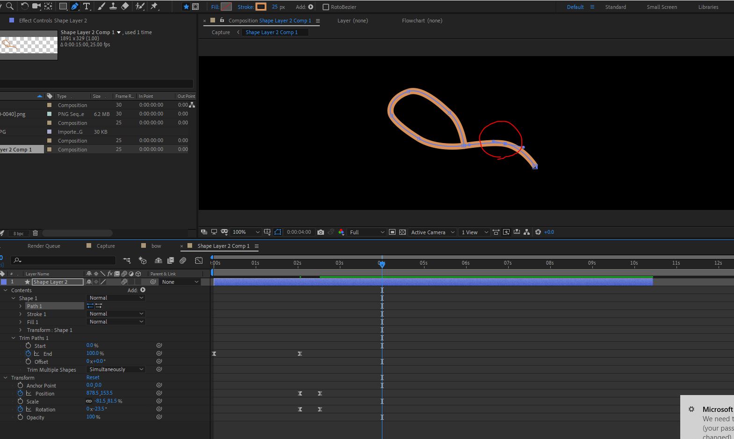
Task: Select the Eraser tool
Action: [125, 7]
